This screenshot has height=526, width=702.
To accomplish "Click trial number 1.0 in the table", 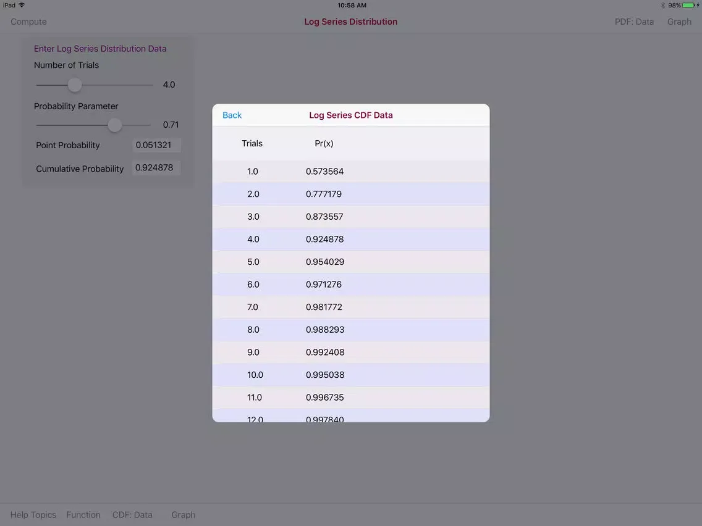I will click(253, 171).
